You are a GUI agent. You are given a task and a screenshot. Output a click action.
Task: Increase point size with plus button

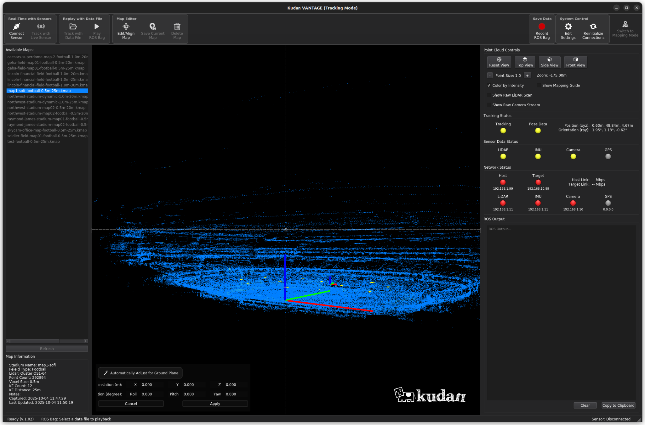coord(527,76)
